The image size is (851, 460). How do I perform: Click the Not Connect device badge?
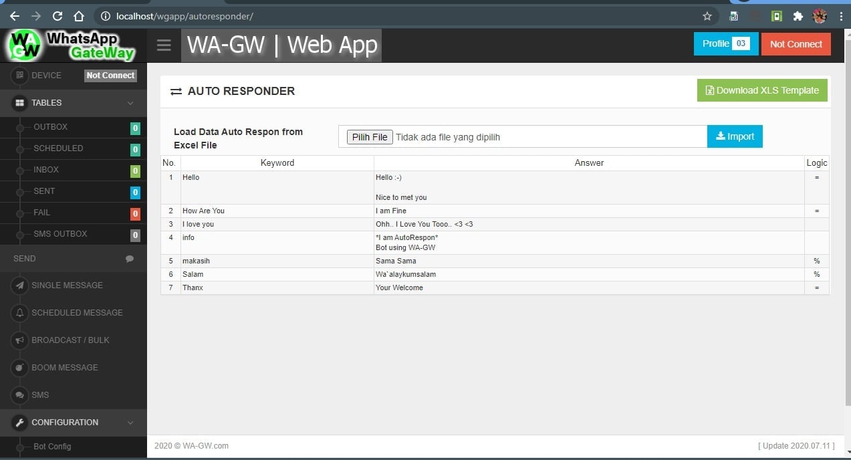click(110, 76)
